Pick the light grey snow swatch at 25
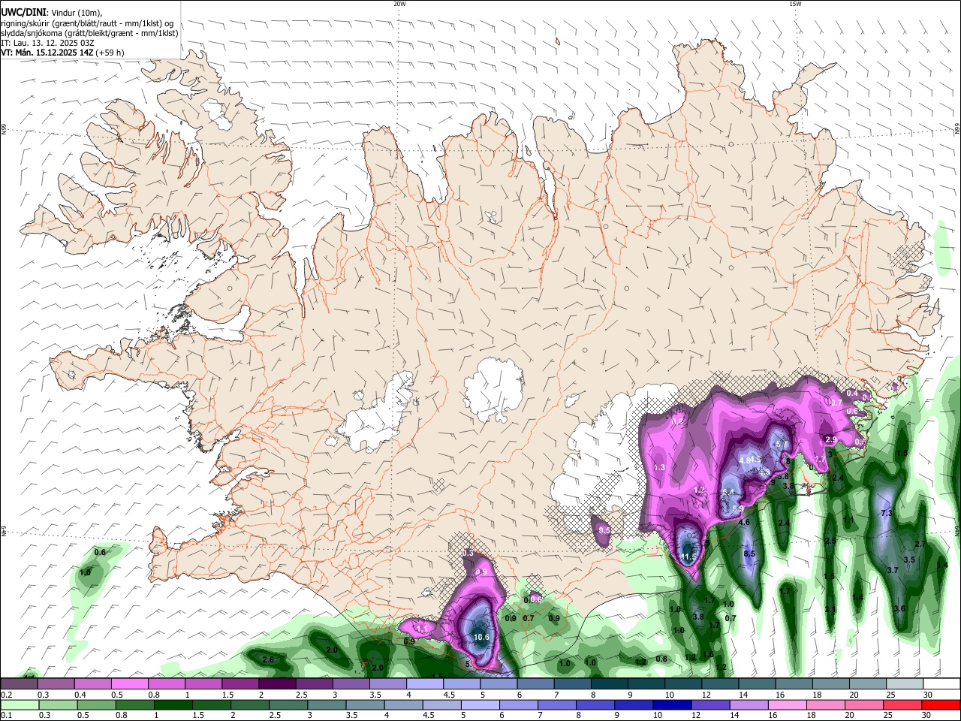Screen dimensions: 961x721 click(x=904, y=684)
